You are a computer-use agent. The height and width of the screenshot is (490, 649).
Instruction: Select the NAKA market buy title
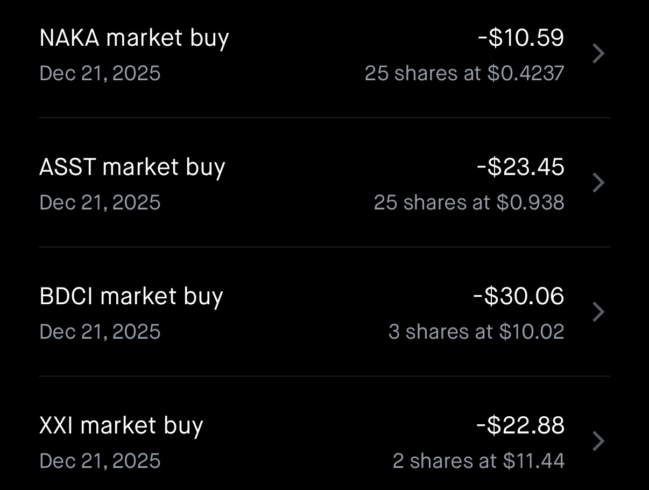pos(134,38)
